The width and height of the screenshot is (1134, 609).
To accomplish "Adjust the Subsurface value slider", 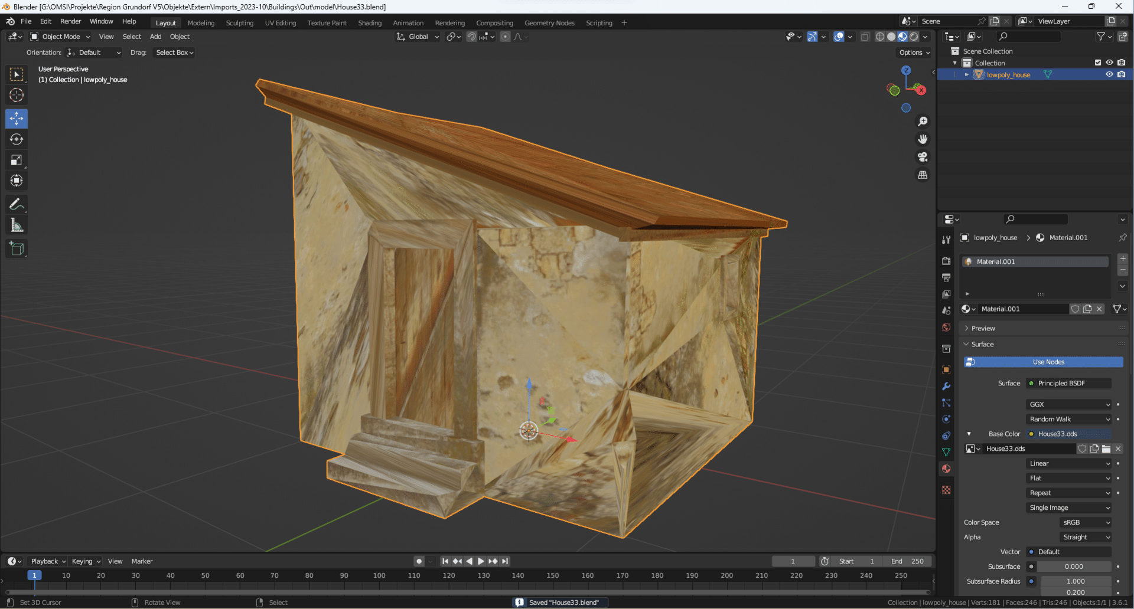I will coord(1074,567).
